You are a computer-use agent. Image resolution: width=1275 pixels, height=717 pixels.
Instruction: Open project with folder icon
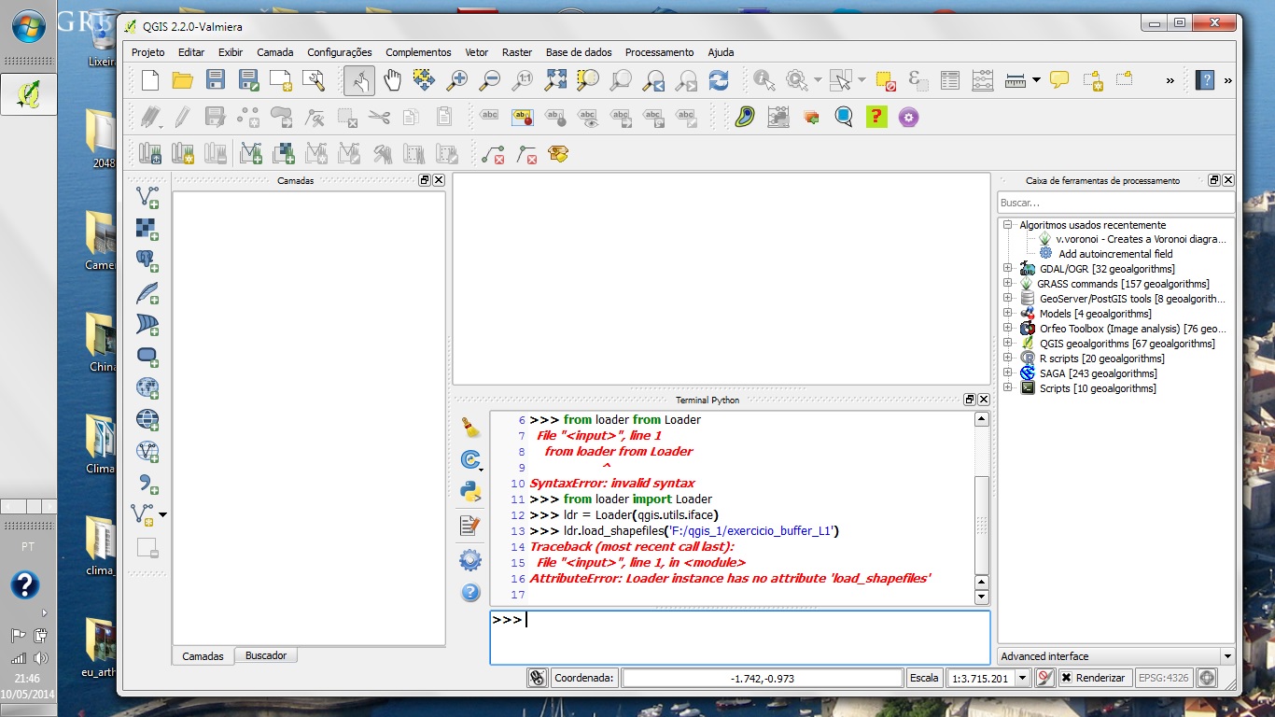tap(182, 80)
